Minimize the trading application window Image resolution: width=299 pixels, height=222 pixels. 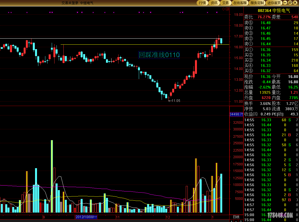pos(285,3)
